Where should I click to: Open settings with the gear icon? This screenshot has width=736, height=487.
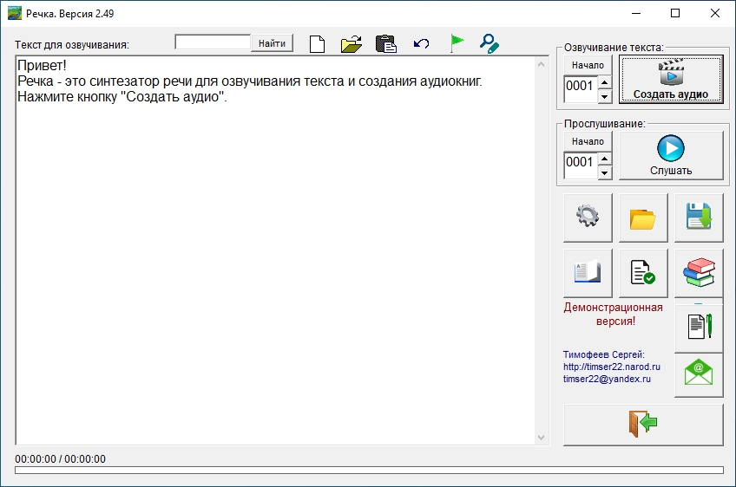click(588, 218)
